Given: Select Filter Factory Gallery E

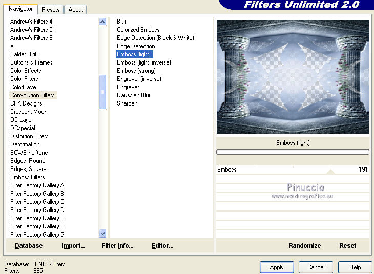Looking at the screenshot, I should (x=37, y=218).
